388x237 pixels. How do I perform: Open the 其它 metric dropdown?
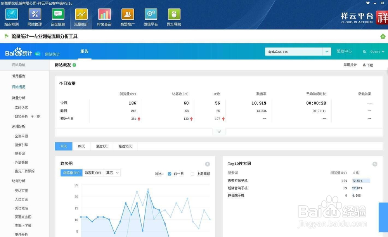tap(112, 173)
